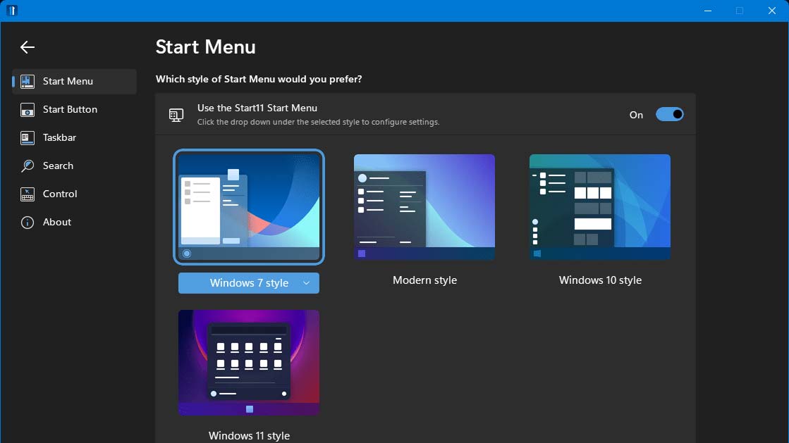Close the Start11 window

click(x=771, y=11)
